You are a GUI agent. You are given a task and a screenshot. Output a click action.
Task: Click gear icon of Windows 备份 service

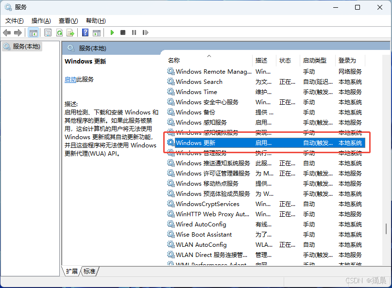171,112
